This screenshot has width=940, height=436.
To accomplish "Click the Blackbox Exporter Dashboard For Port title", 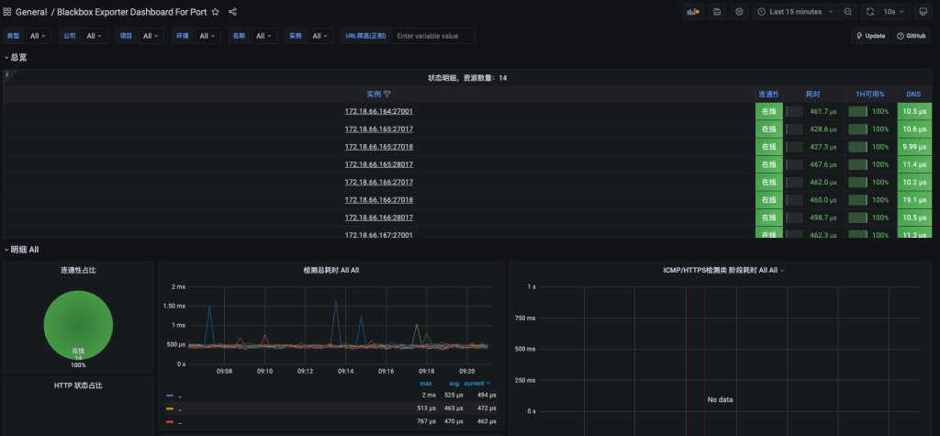I will [x=132, y=12].
